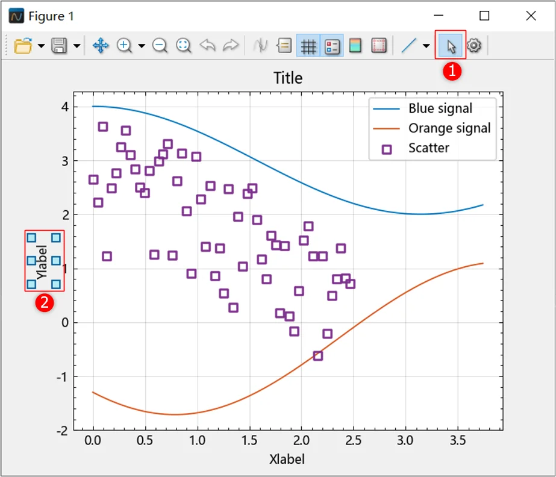The height and width of the screenshot is (477, 556).
Task: Select the Xlabel axis text
Action: [287, 459]
